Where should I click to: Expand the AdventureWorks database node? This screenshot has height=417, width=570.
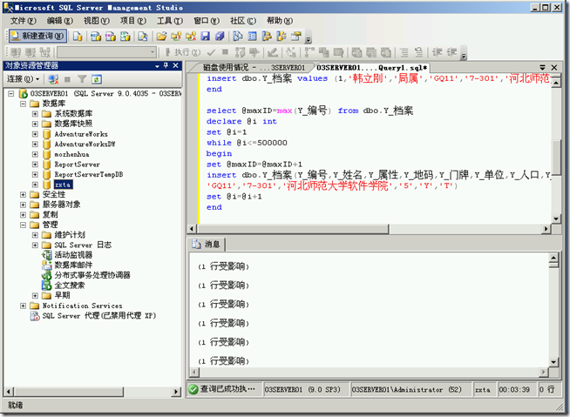click(35, 134)
